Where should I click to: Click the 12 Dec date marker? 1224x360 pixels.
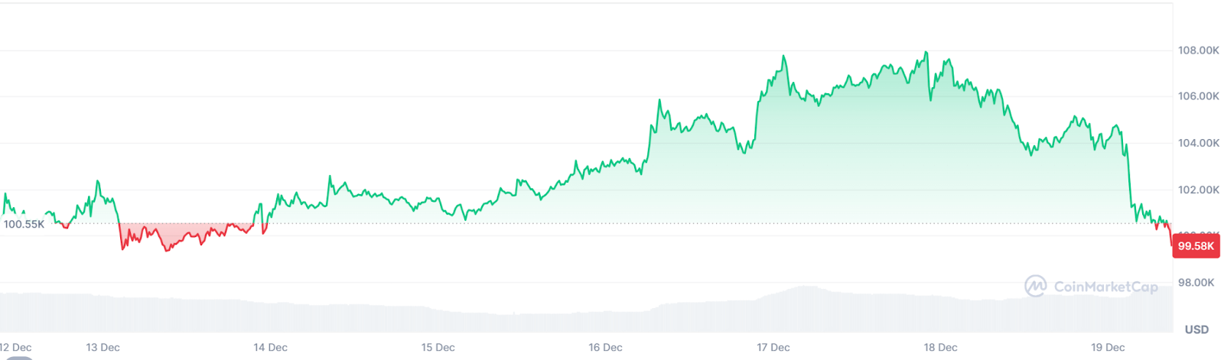point(15,347)
